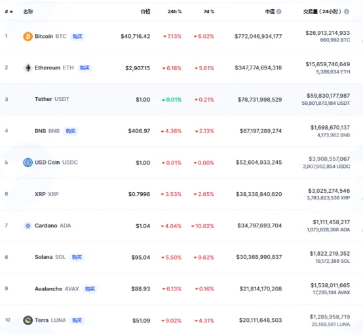Click the Terra LUNA logo icon
The width and height of the screenshot is (363, 335).
(28, 321)
